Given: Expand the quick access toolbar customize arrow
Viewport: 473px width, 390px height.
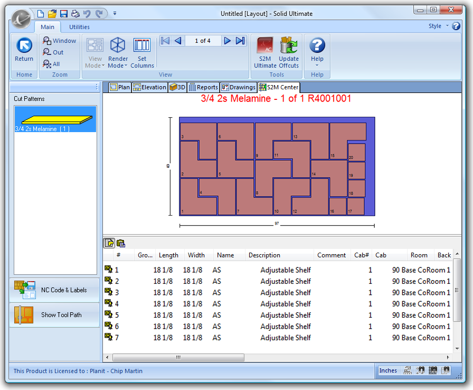Looking at the screenshot, I should click(115, 13).
